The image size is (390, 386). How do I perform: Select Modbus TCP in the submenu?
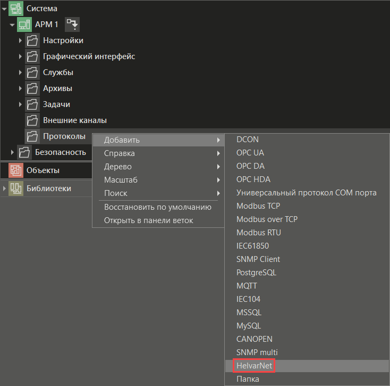[x=258, y=206]
